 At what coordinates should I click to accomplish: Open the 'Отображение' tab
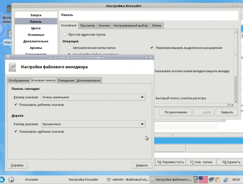pyautogui.click(x=19, y=80)
